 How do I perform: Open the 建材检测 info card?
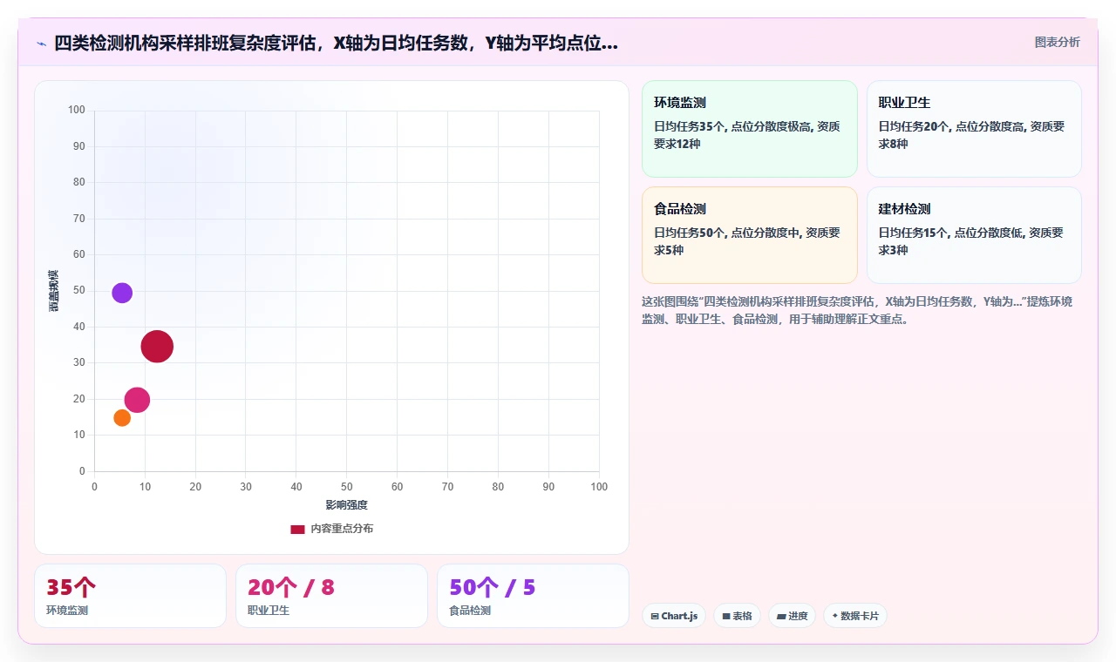974,235
